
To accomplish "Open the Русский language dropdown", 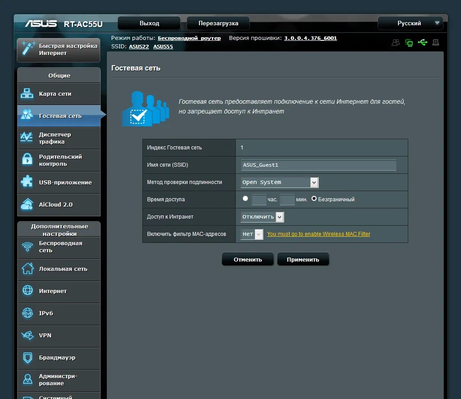I will [x=410, y=23].
